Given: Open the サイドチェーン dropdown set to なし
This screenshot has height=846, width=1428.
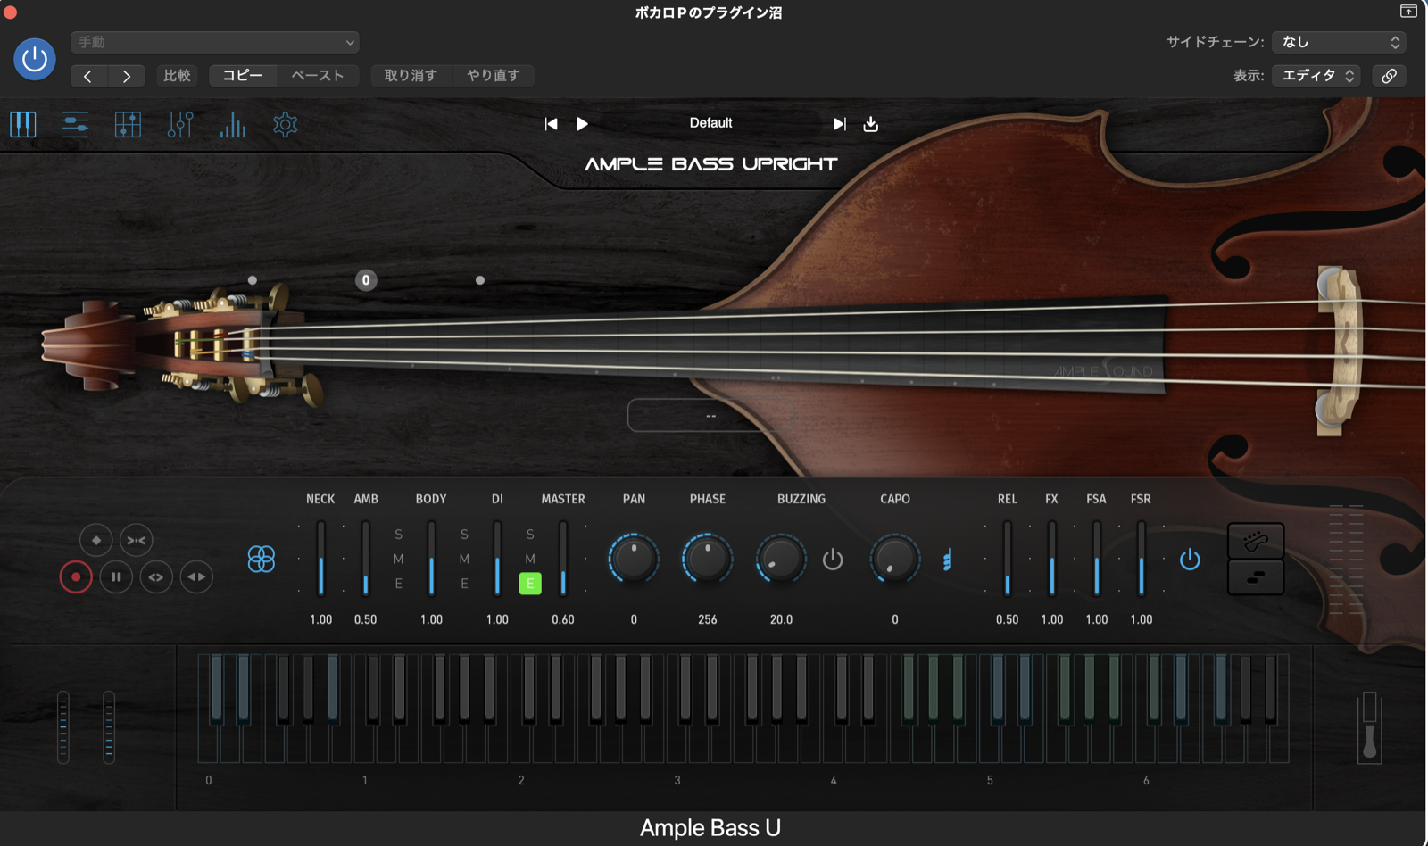Looking at the screenshot, I should click(x=1339, y=42).
